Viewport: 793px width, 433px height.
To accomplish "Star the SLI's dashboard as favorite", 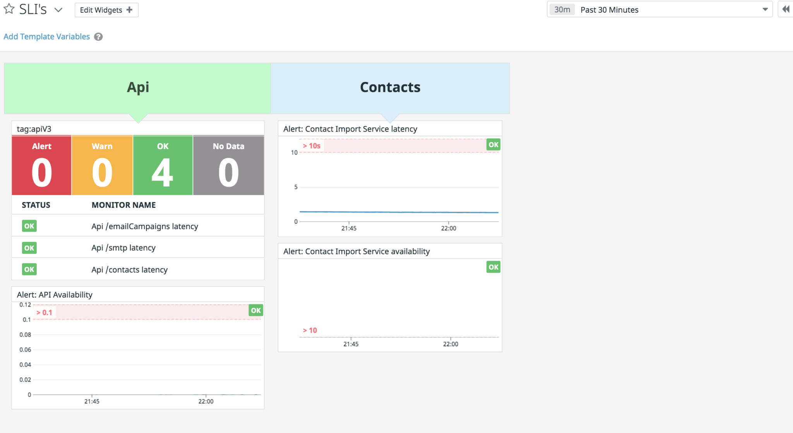I will (9, 9).
